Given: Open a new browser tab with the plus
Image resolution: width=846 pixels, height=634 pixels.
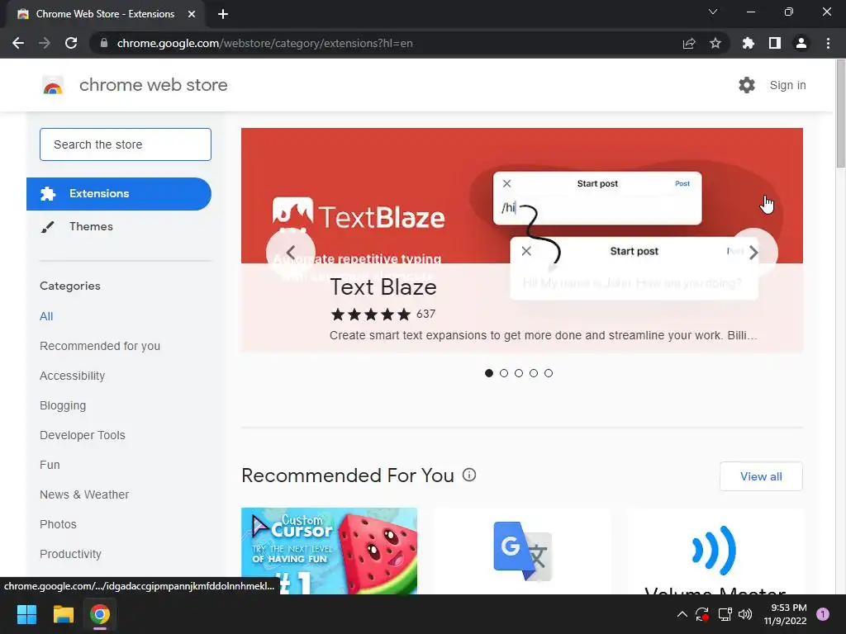Looking at the screenshot, I should coord(223,14).
